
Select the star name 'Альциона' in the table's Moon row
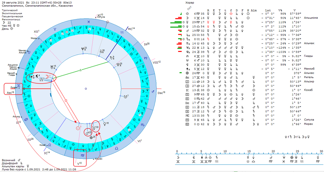coord(311,18)
